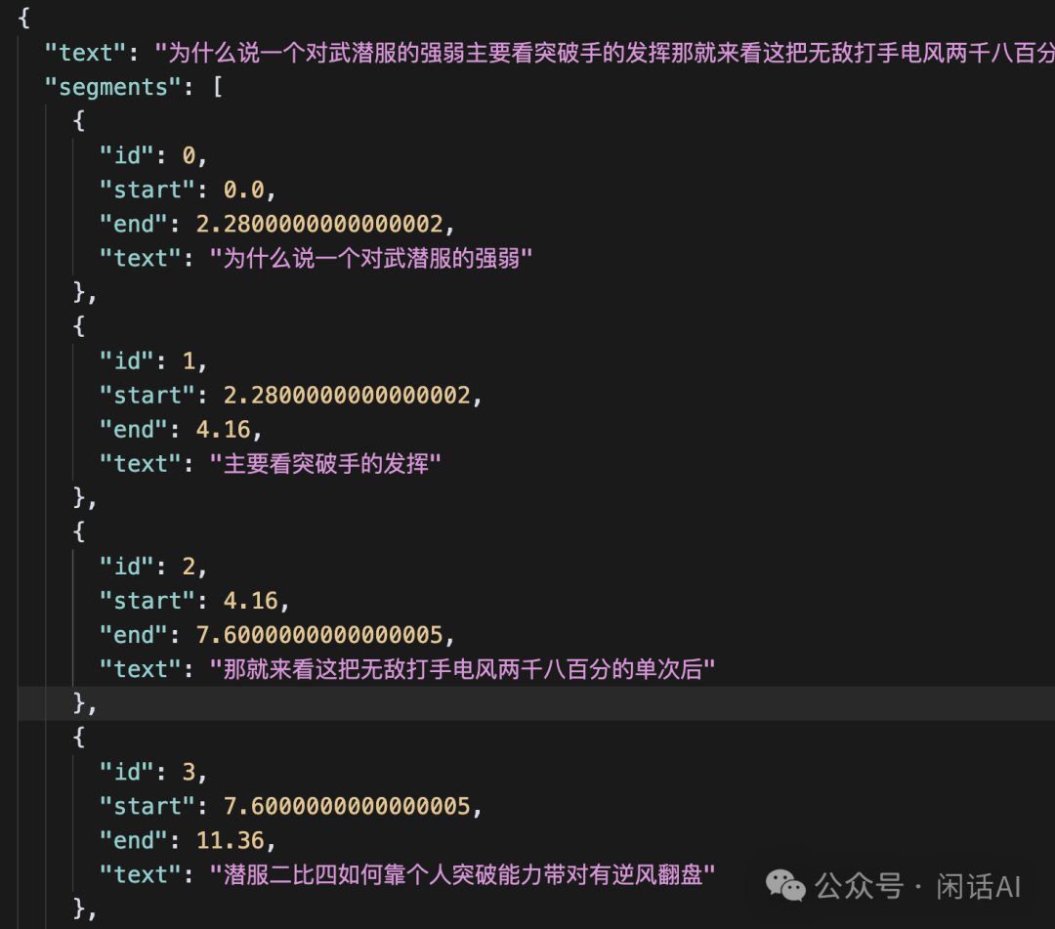1055x929 pixels.
Task: Click the highlighted closing brace of segment 2
Action: coord(80,703)
